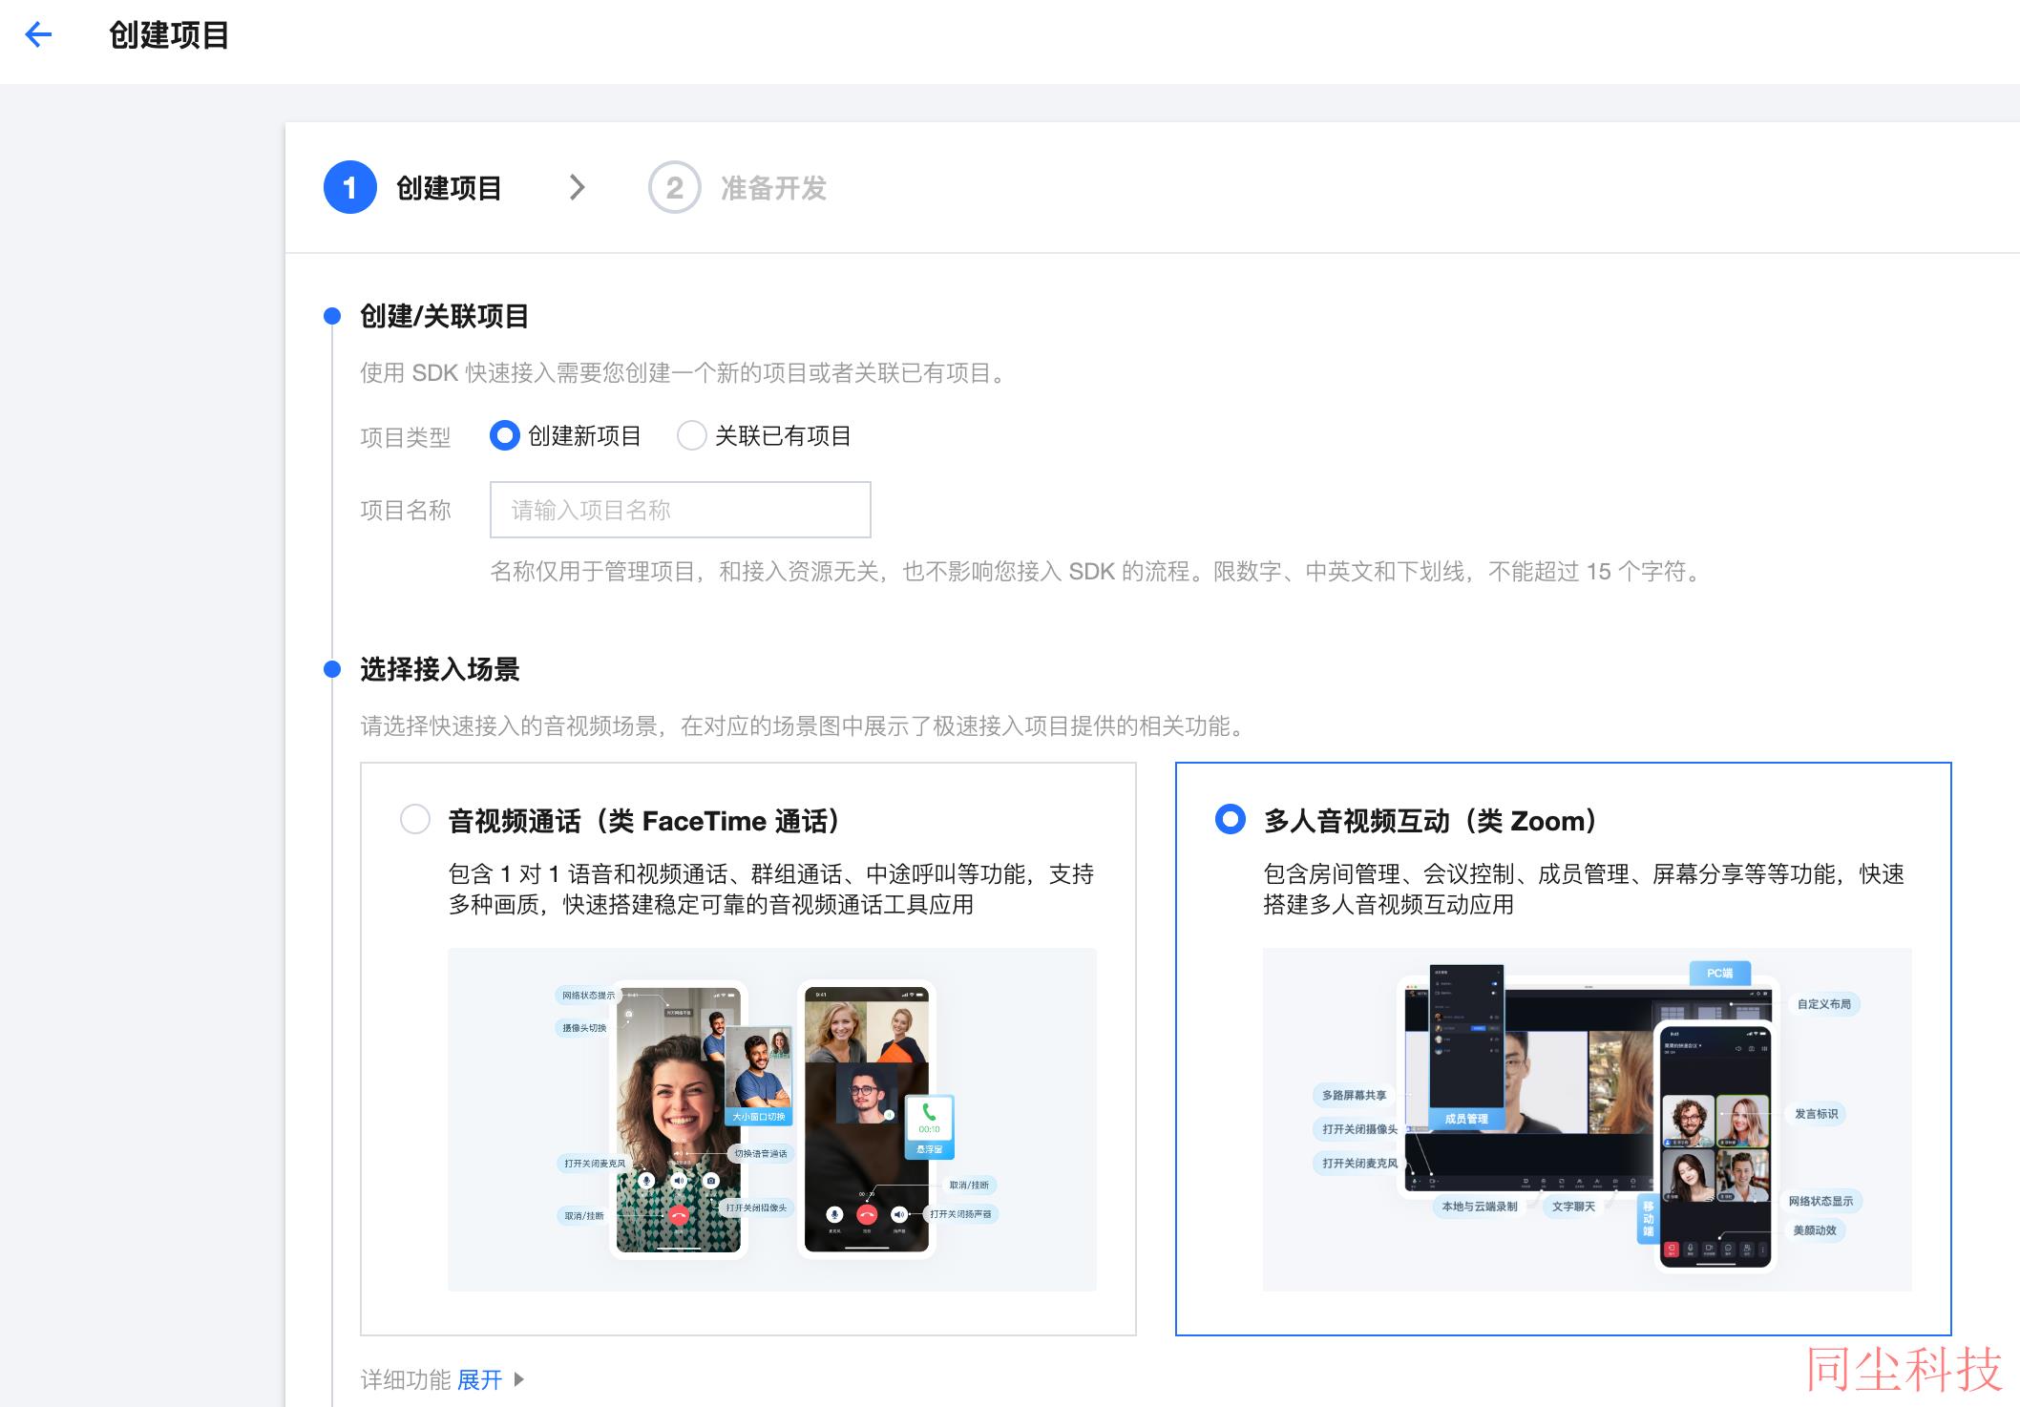This screenshot has width=2020, height=1407.
Task: Select step 1 创建项目 circle
Action: [349, 187]
